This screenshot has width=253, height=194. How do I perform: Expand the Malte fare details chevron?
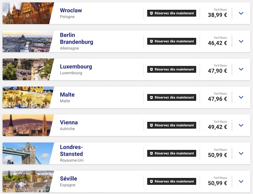click(241, 97)
